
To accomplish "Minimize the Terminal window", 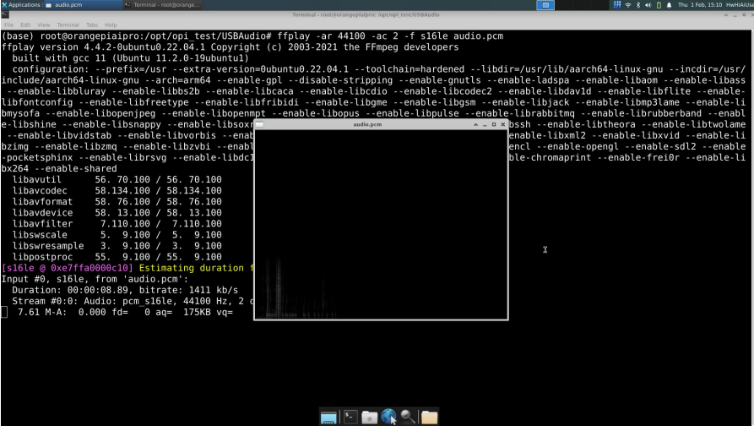I will coord(735,15).
